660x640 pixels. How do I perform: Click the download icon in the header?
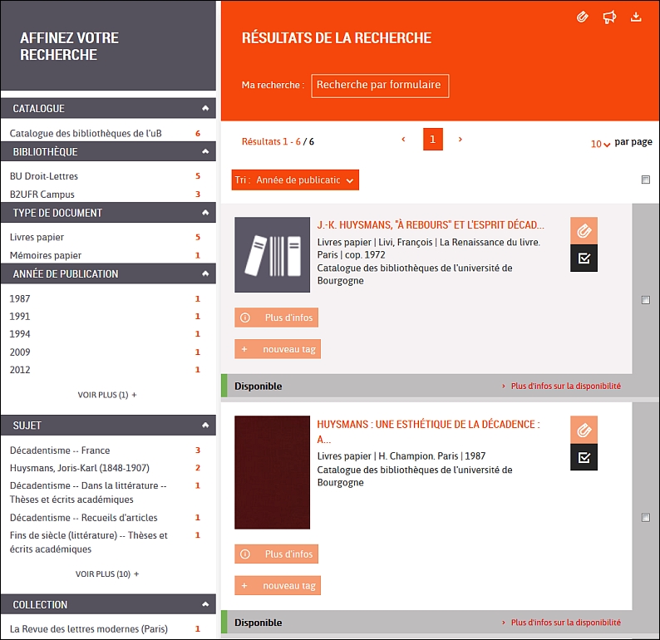[637, 17]
